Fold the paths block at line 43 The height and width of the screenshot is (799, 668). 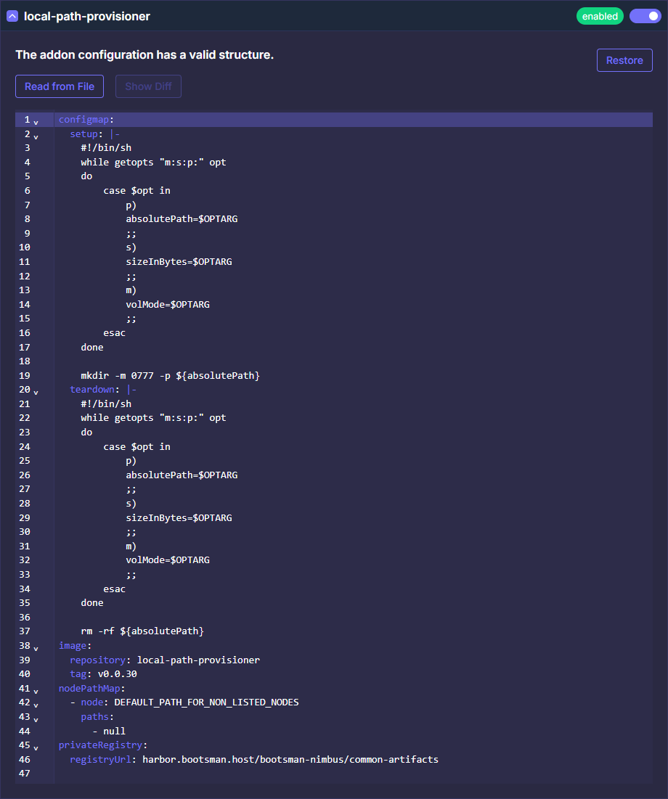coord(36,719)
